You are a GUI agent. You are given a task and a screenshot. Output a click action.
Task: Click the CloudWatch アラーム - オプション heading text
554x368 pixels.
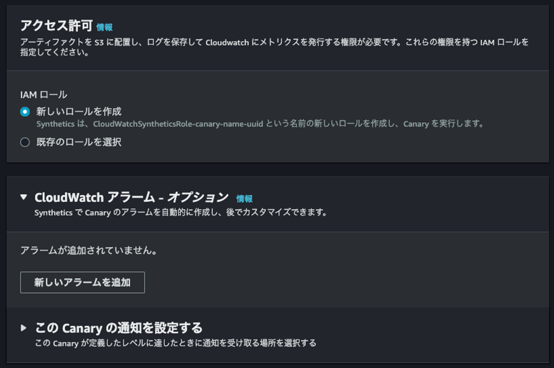point(131,198)
